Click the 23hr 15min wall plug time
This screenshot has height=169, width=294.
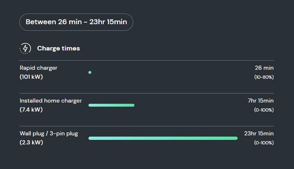[x=259, y=133]
